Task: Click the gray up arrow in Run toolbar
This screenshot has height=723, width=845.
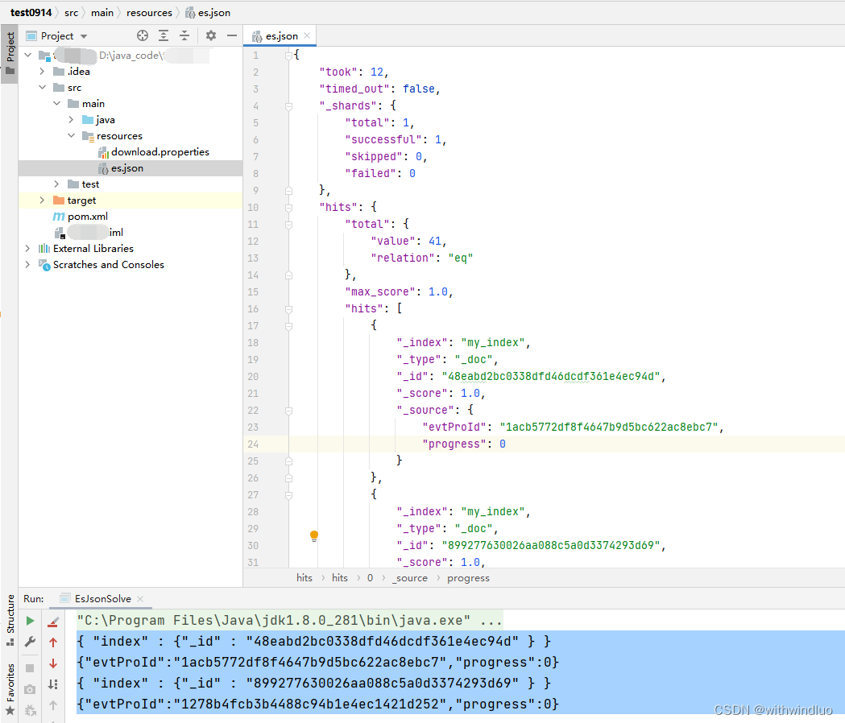Action: pyautogui.click(x=53, y=705)
